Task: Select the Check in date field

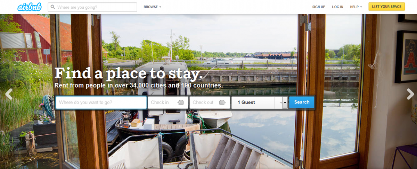Action: [168, 103]
